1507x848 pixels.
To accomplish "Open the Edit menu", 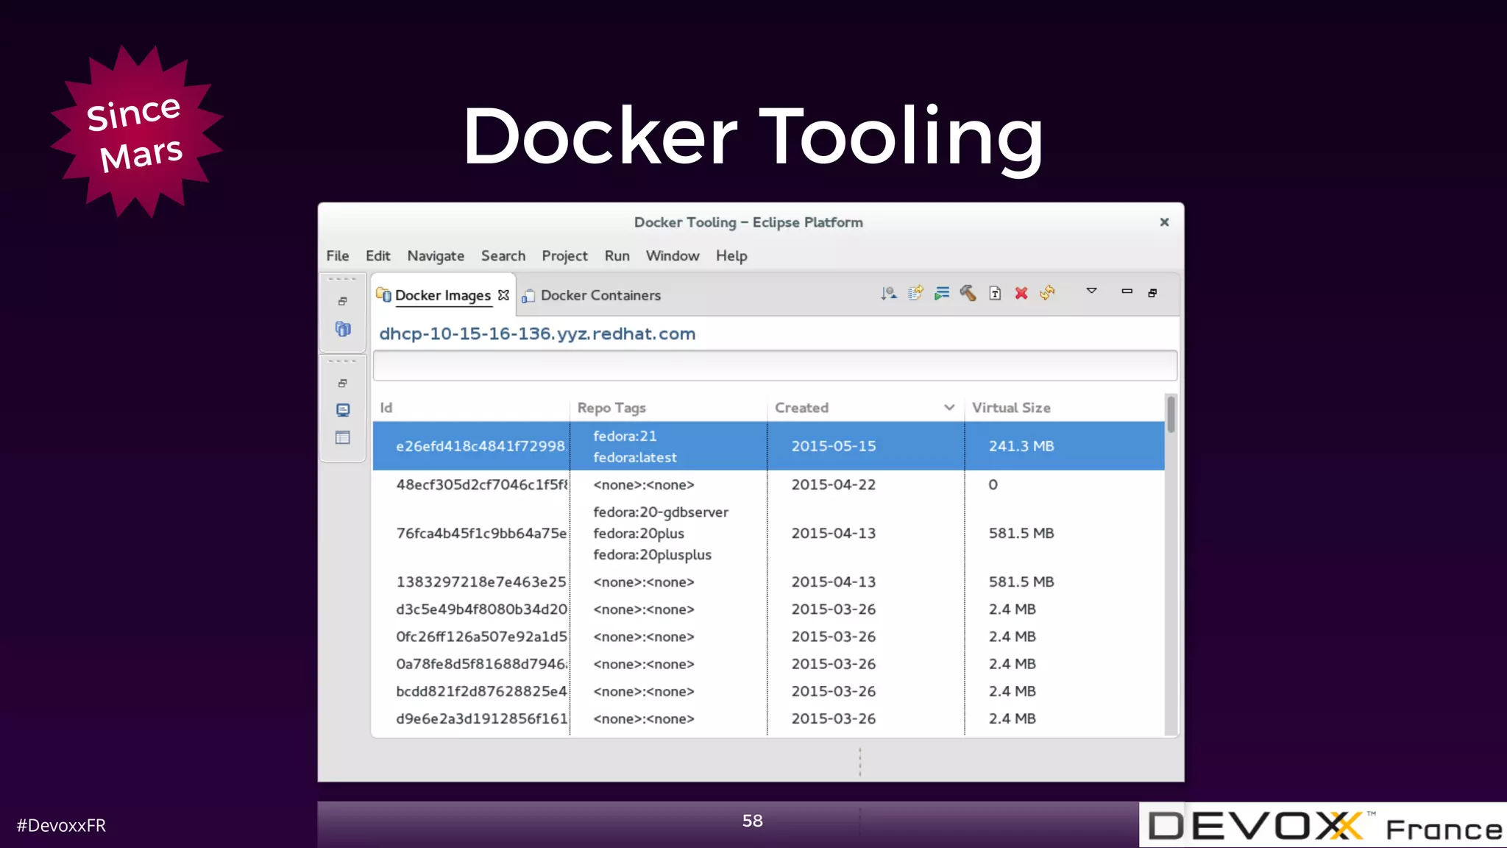I will click(x=378, y=255).
